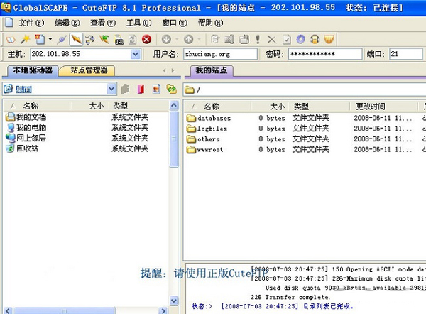426x314 pixels.
Task: Click the Edit file toolbar icon
Action: click(x=215, y=40)
